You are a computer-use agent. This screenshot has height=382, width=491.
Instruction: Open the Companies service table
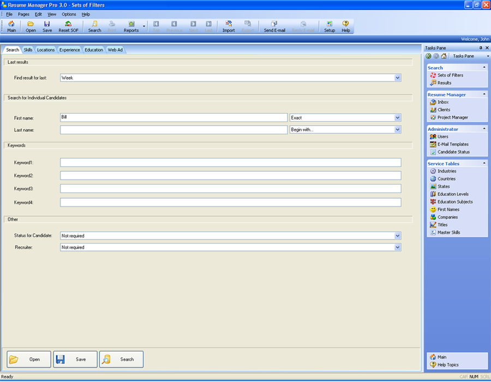444,217
